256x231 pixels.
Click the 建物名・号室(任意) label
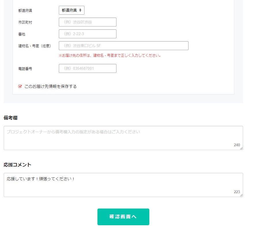34,46
